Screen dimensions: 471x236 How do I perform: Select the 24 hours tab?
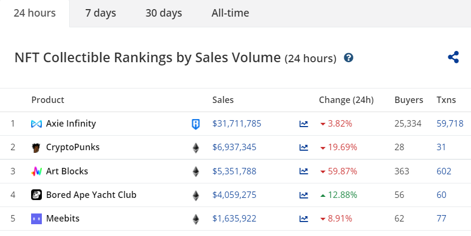point(35,13)
